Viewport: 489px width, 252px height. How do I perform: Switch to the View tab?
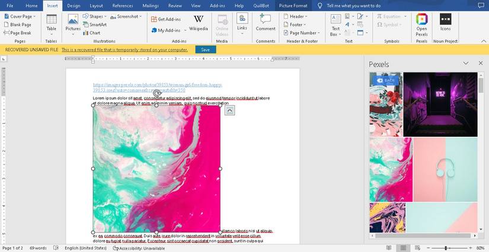tap(196, 5)
